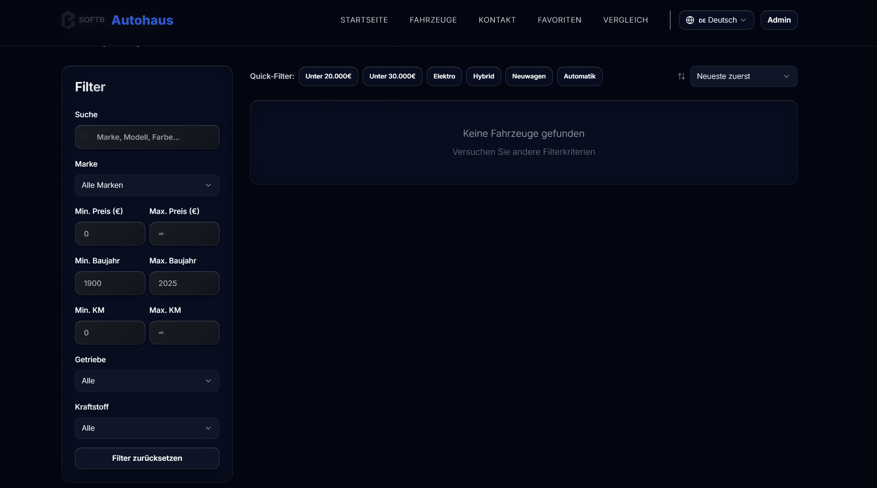Open the Neueste zuerst sort dropdown

pyautogui.click(x=743, y=76)
